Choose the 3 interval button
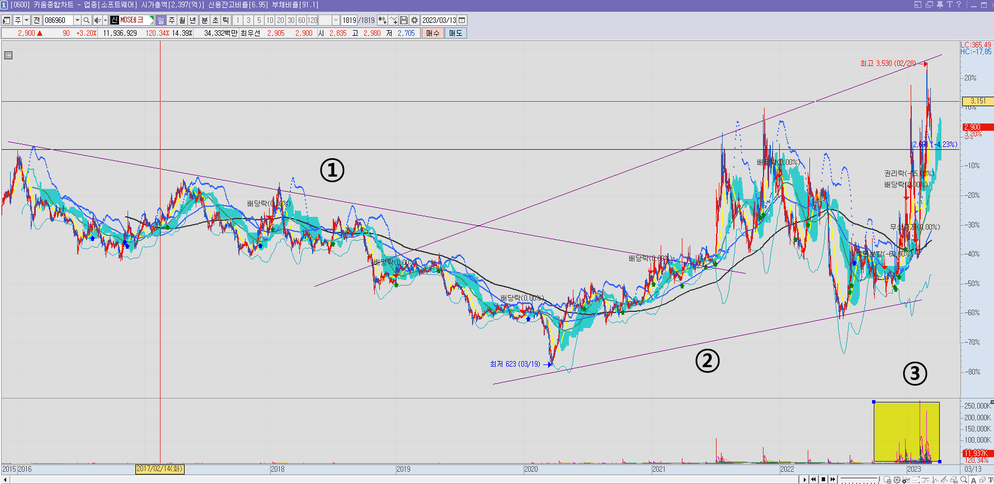The height and width of the screenshot is (484, 994). 248,20
